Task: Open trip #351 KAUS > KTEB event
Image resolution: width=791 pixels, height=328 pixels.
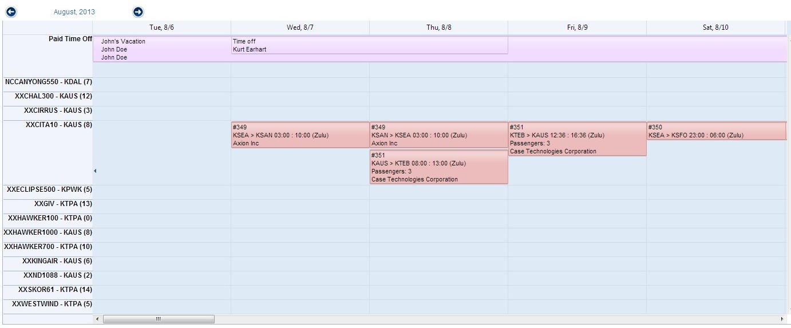Action: tap(438, 167)
